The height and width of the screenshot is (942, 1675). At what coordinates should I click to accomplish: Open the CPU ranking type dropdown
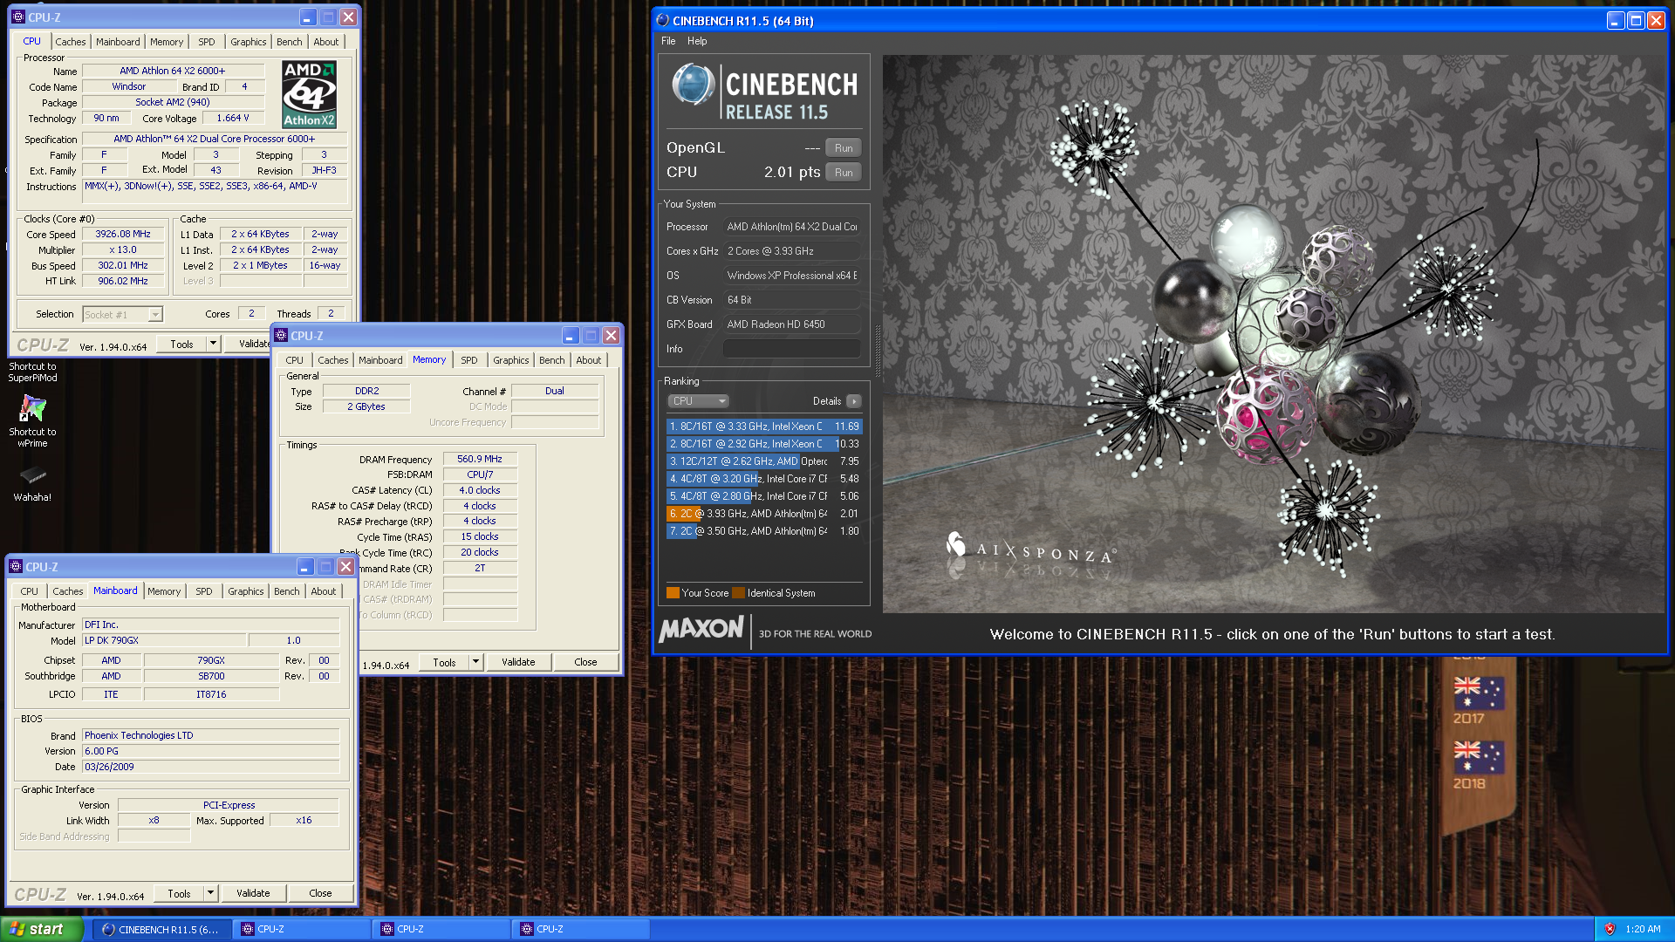(x=698, y=401)
